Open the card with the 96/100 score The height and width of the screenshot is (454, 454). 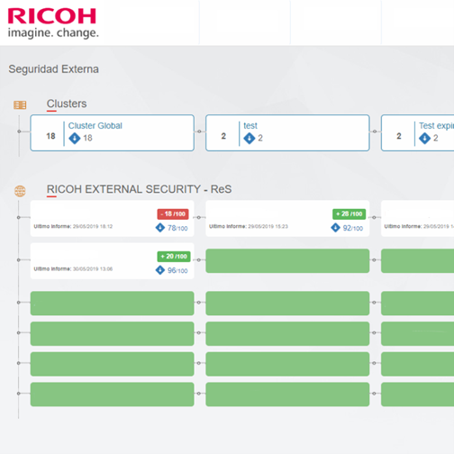coord(112,261)
